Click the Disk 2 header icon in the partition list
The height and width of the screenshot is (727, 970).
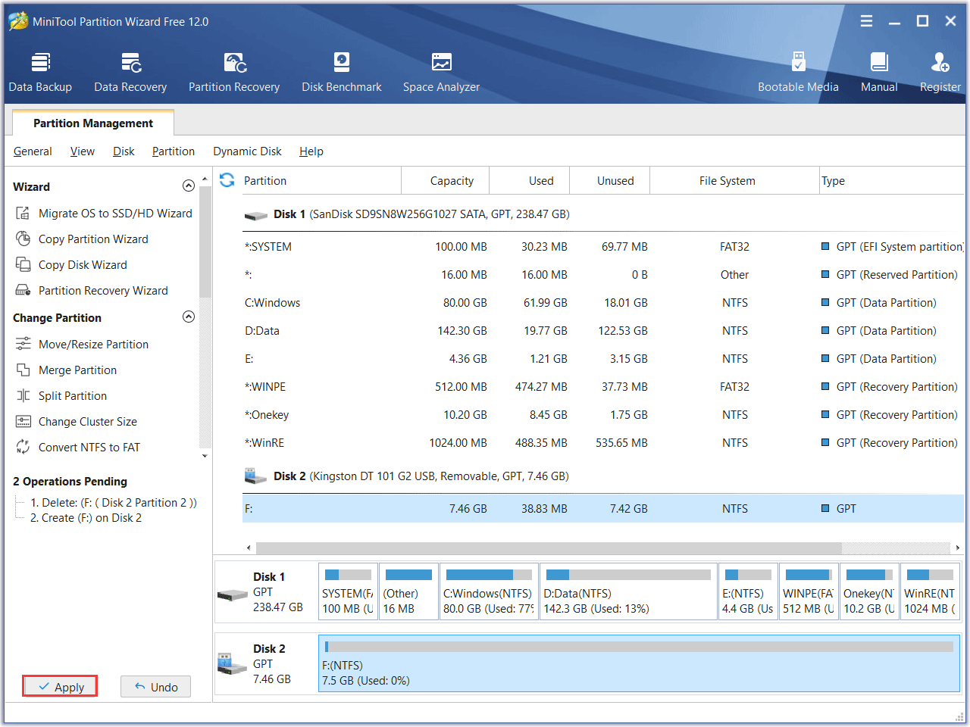click(256, 476)
